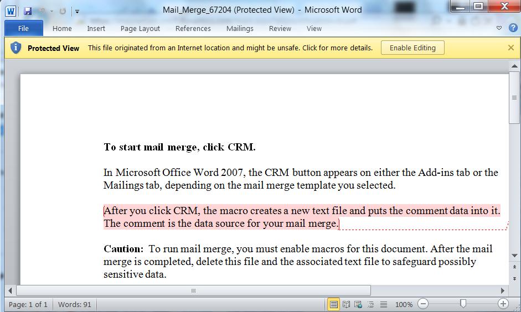Click the 'In Microsoft Office Word 2007' paragraph
Screen dimensions: 521x312
(301, 179)
